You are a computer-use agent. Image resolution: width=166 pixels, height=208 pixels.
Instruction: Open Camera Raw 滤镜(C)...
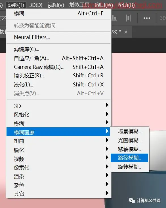(x=58, y=67)
